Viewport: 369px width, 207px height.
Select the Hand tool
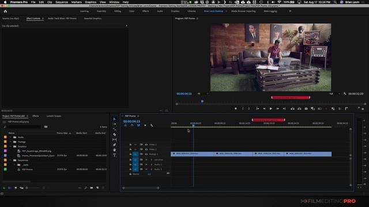(115, 150)
